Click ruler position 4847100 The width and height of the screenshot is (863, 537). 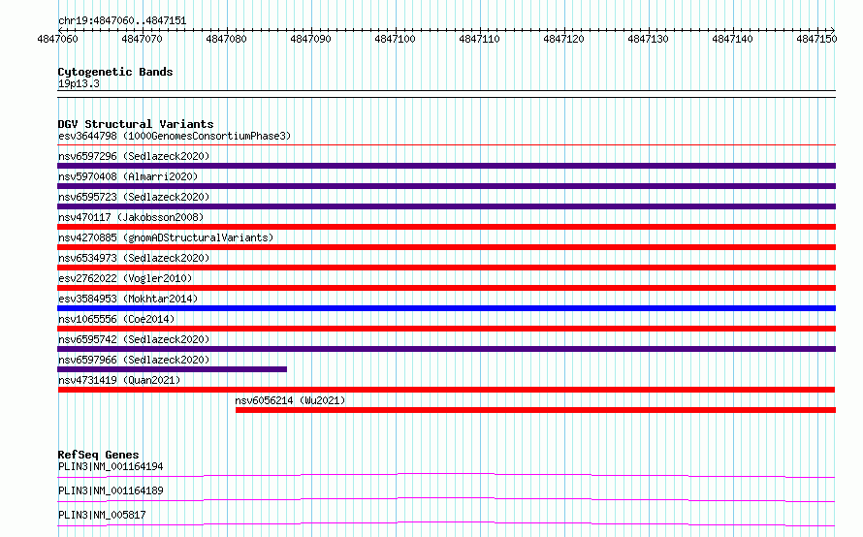[x=395, y=39]
